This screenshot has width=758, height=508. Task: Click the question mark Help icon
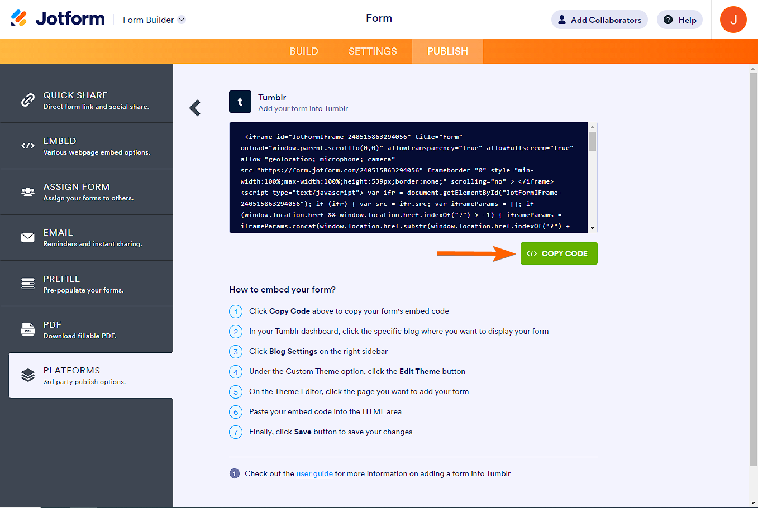coord(668,20)
